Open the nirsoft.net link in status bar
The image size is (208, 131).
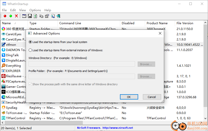(x=118, y=128)
